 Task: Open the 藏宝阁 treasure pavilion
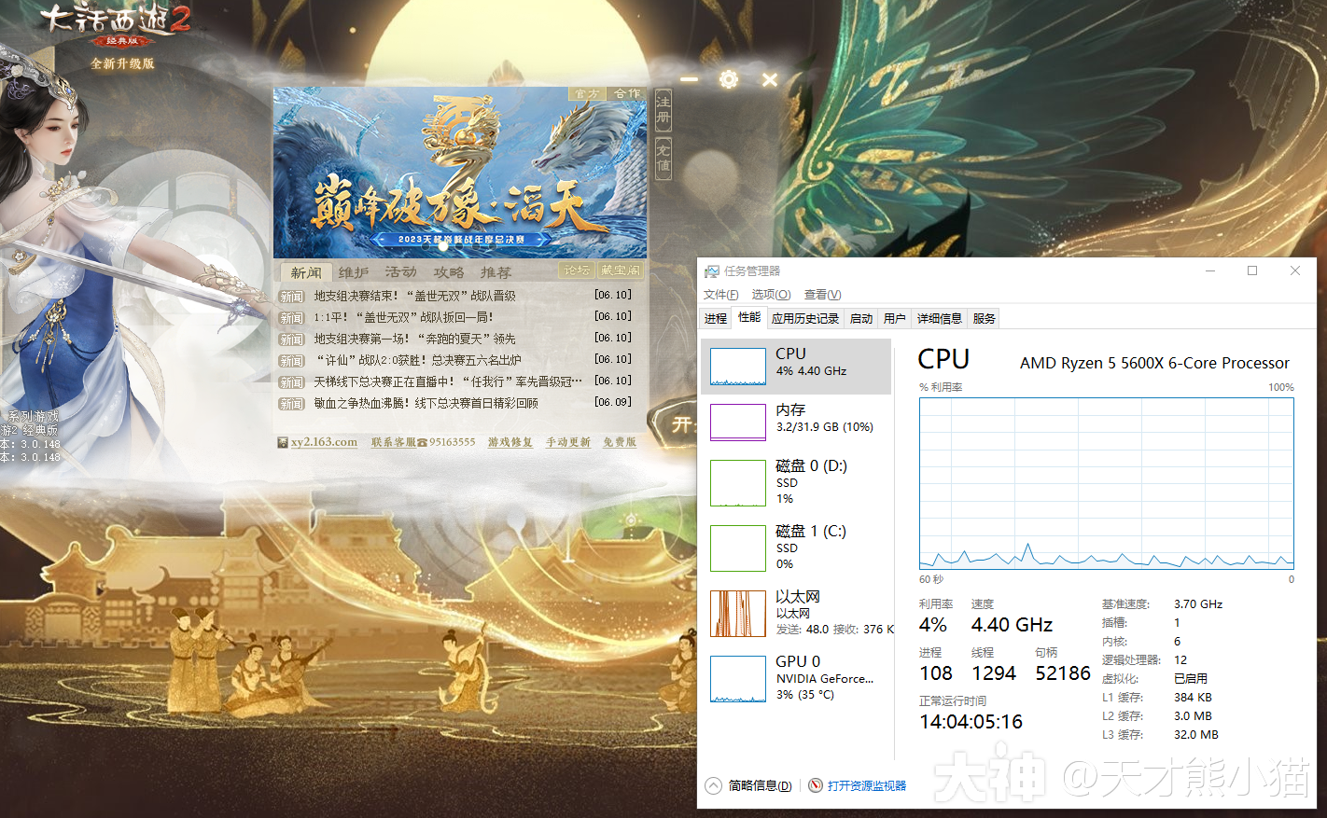click(622, 270)
